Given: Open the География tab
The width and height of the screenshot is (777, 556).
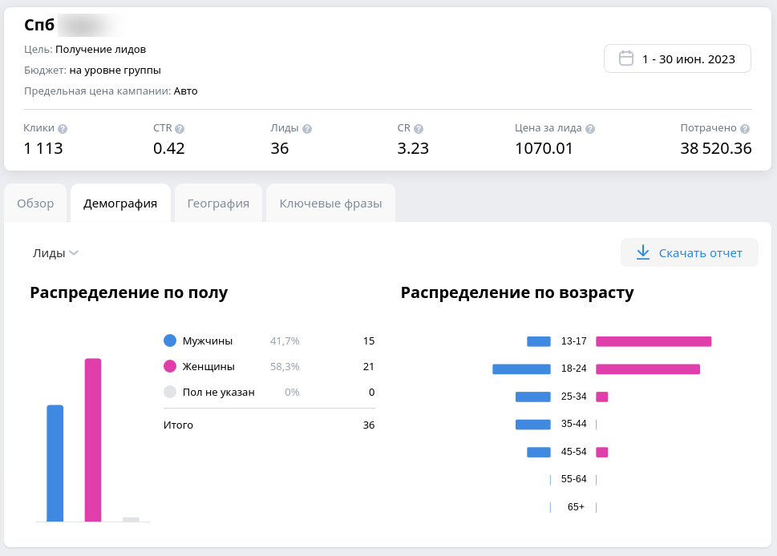Looking at the screenshot, I should (x=218, y=203).
